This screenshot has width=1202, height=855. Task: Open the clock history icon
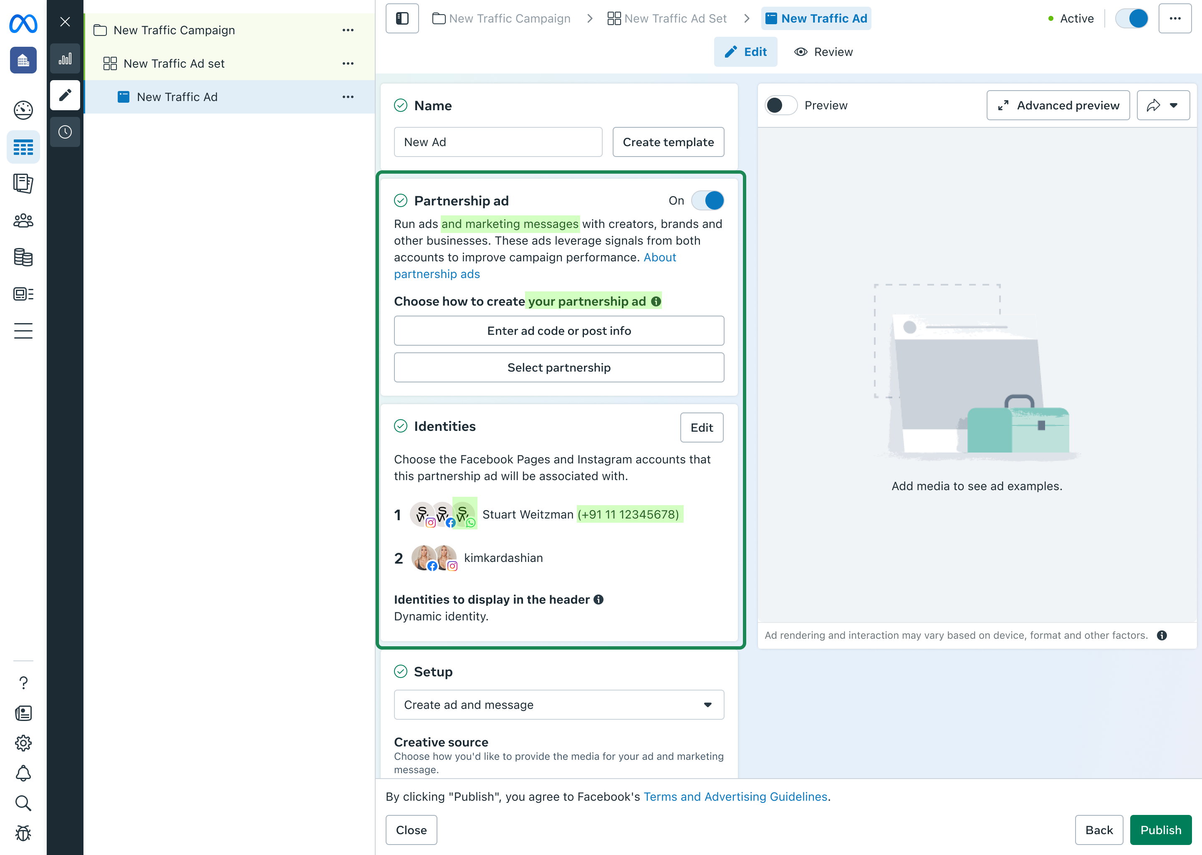[65, 132]
